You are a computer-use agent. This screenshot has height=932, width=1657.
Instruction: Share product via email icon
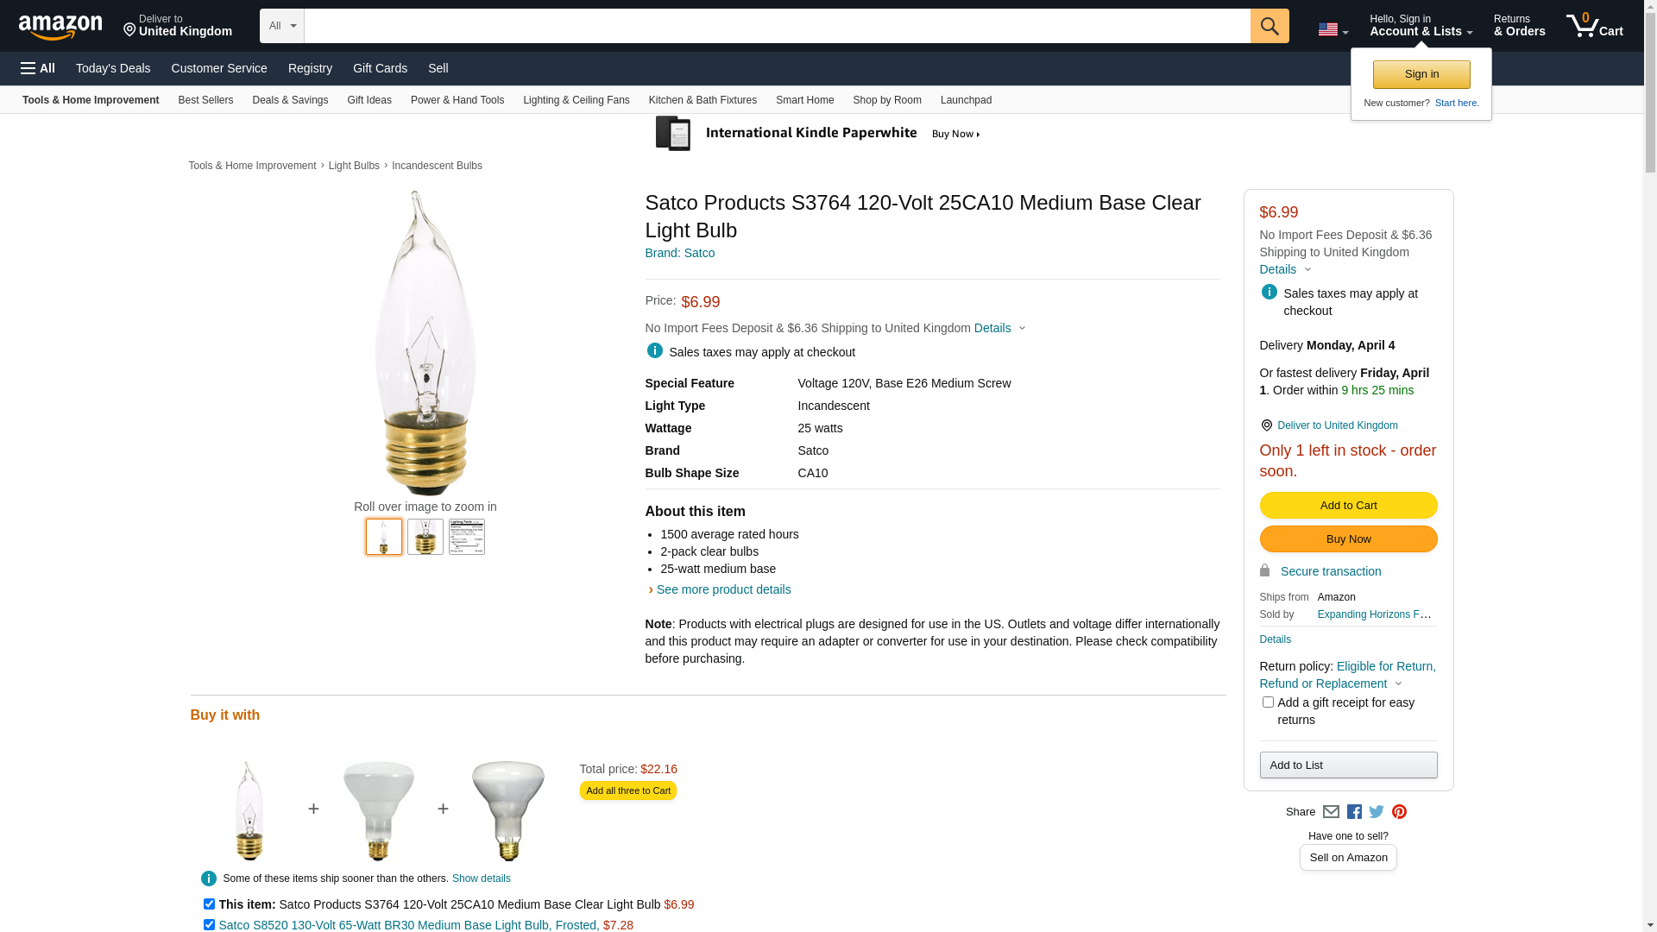click(1331, 812)
